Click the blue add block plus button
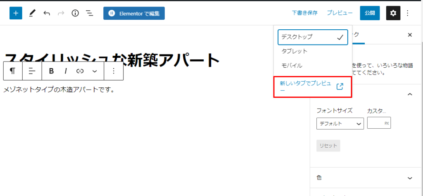Image resolution: width=423 pixels, height=196 pixels. tap(16, 13)
